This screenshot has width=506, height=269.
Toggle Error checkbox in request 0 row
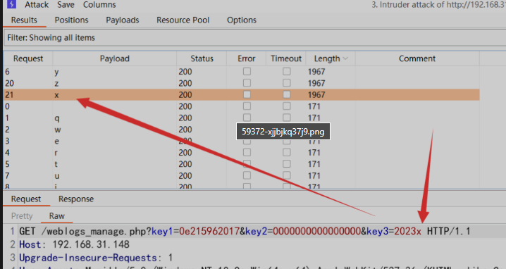click(247, 106)
